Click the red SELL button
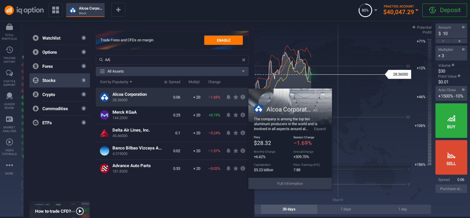Image resolution: width=470 pixels, height=218 pixels. click(x=451, y=157)
